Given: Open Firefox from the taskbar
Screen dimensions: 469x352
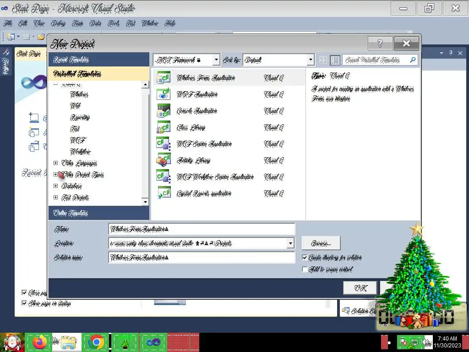Looking at the screenshot, I should 39,342.
